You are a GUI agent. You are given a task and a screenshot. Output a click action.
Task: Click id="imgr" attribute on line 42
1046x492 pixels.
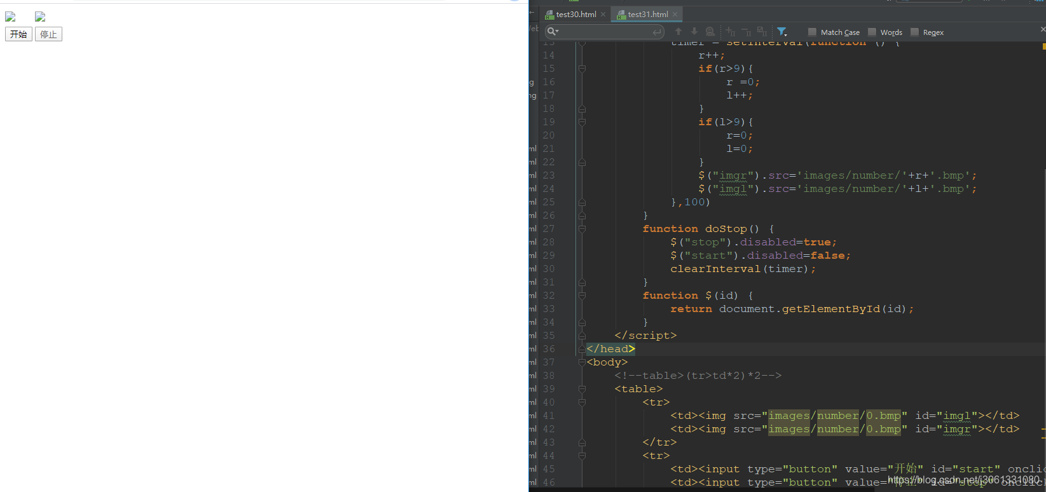pos(947,429)
